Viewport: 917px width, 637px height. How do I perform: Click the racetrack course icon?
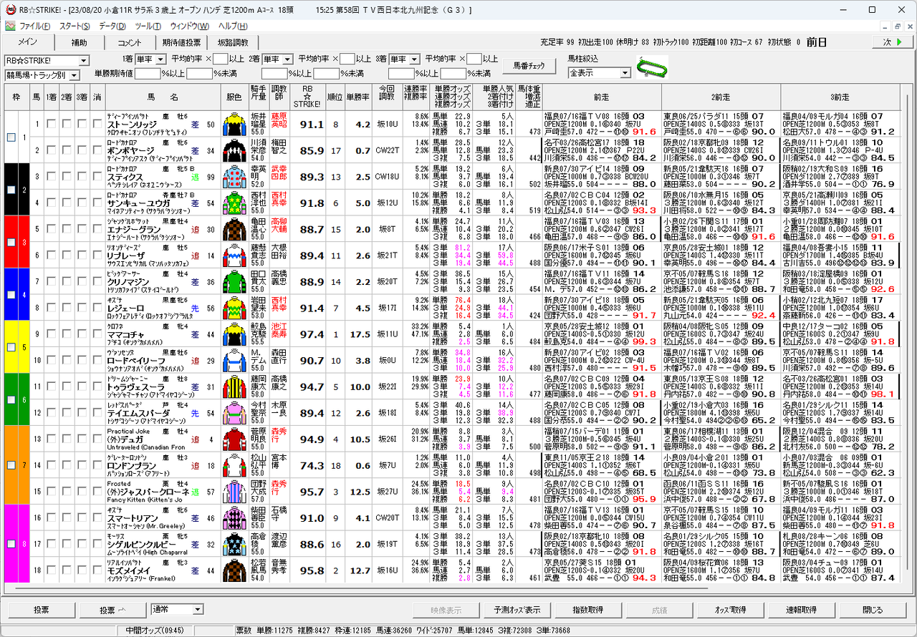tap(651, 67)
